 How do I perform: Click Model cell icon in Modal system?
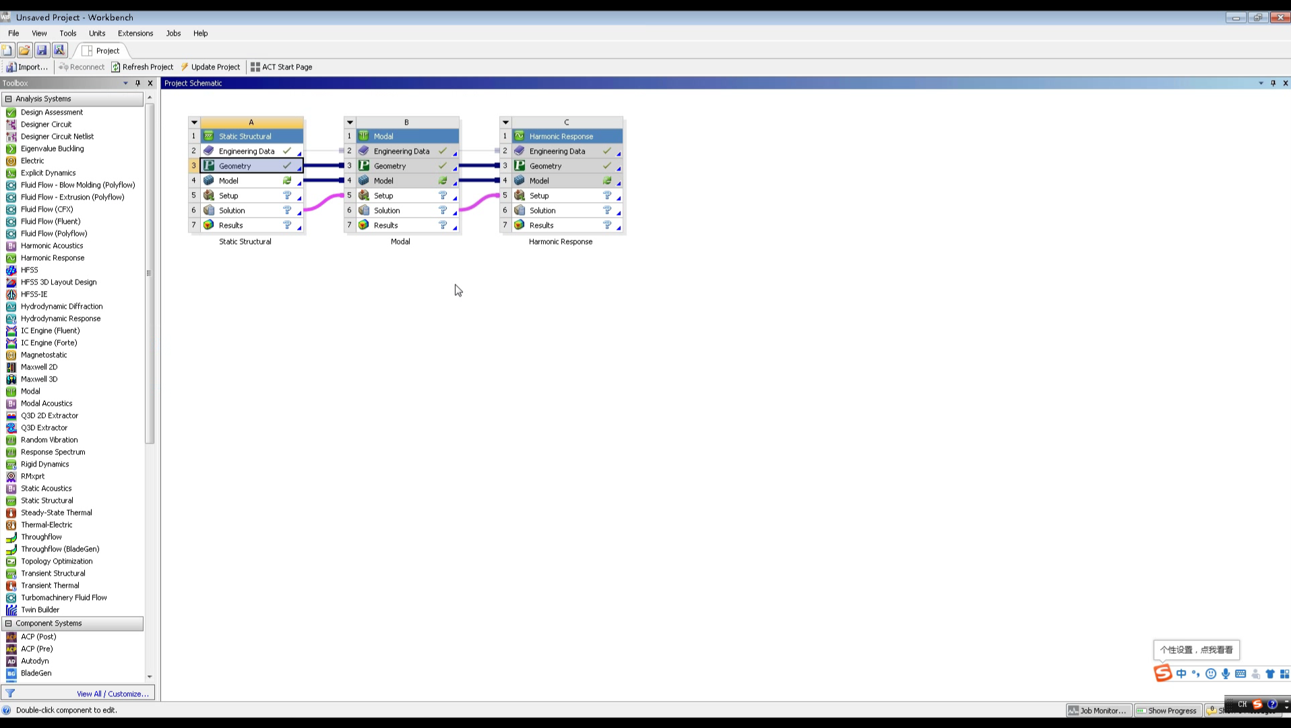364,181
